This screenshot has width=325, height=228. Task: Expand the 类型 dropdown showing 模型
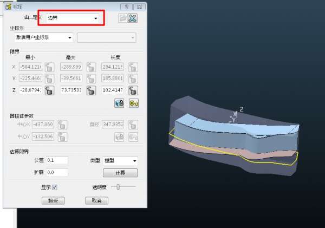(120, 161)
